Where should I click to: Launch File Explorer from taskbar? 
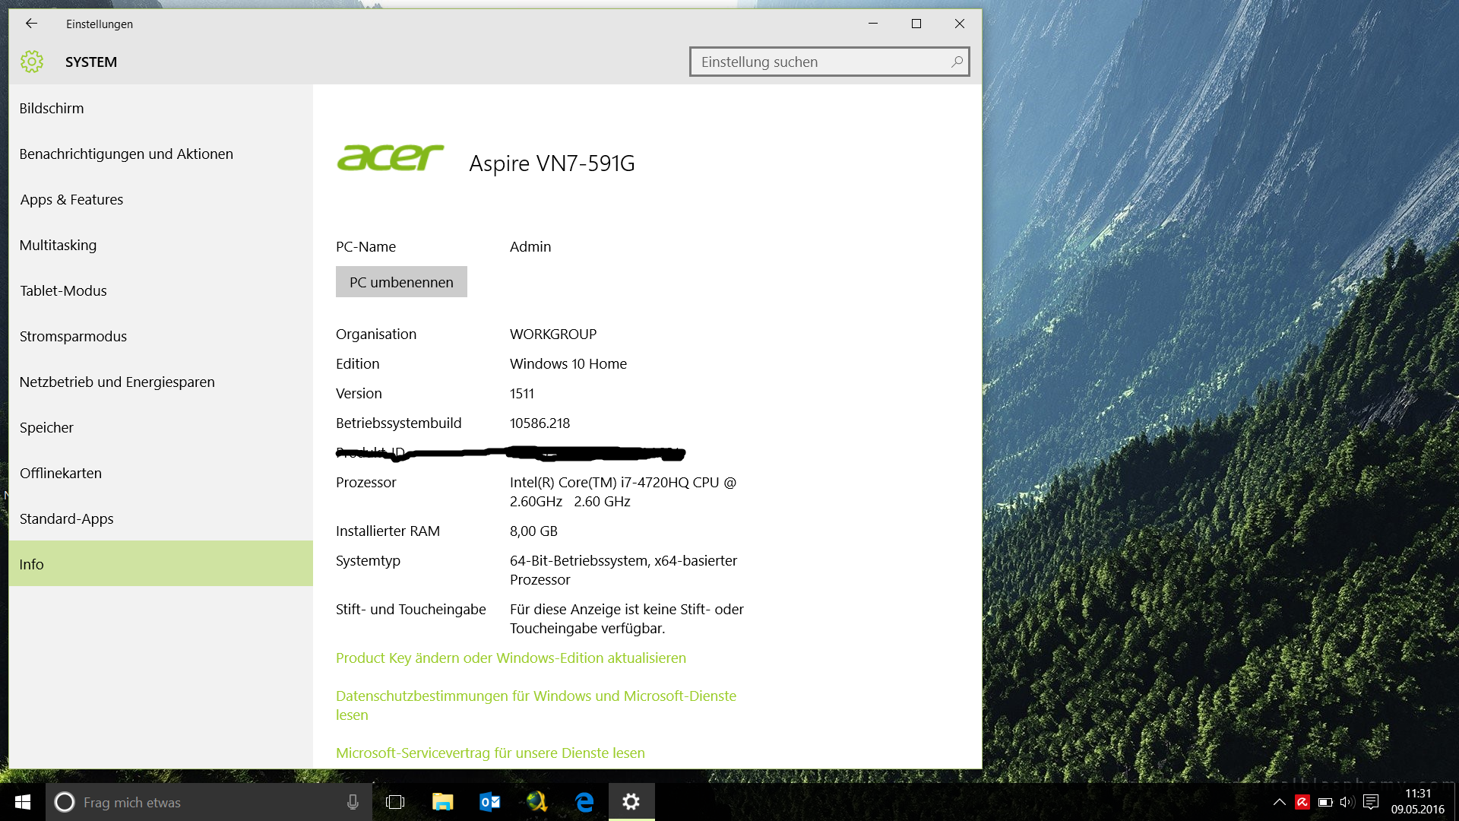(442, 802)
